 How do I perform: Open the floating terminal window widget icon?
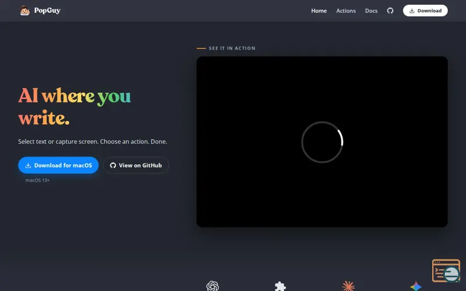(x=446, y=271)
